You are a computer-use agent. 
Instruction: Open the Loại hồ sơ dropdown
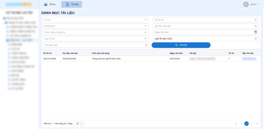(145, 39)
